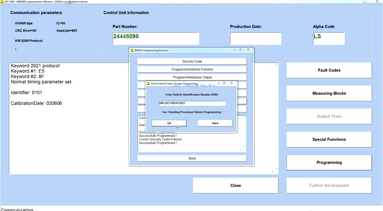Click into the VIN input field

(192, 103)
